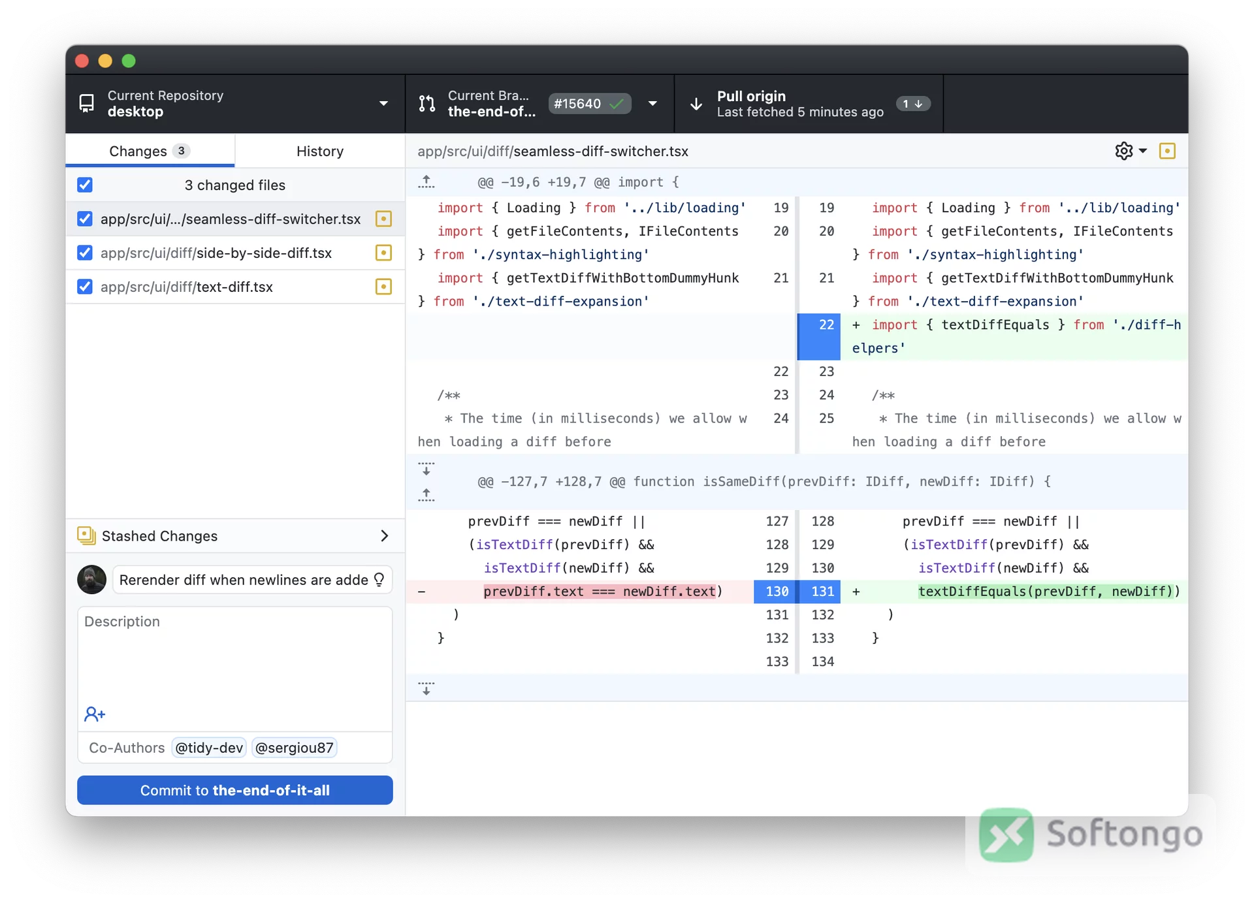Select the app/src/ui/diff/text-diff.tsx file row
The width and height of the screenshot is (1254, 903).
point(235,287)
